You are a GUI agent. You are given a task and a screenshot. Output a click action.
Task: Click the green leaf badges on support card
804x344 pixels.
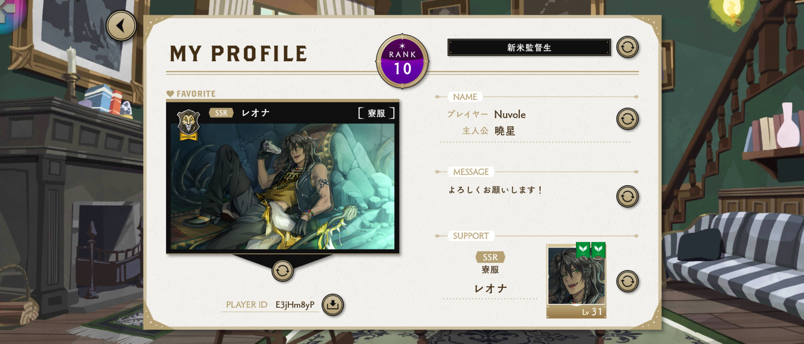point(591,249)
